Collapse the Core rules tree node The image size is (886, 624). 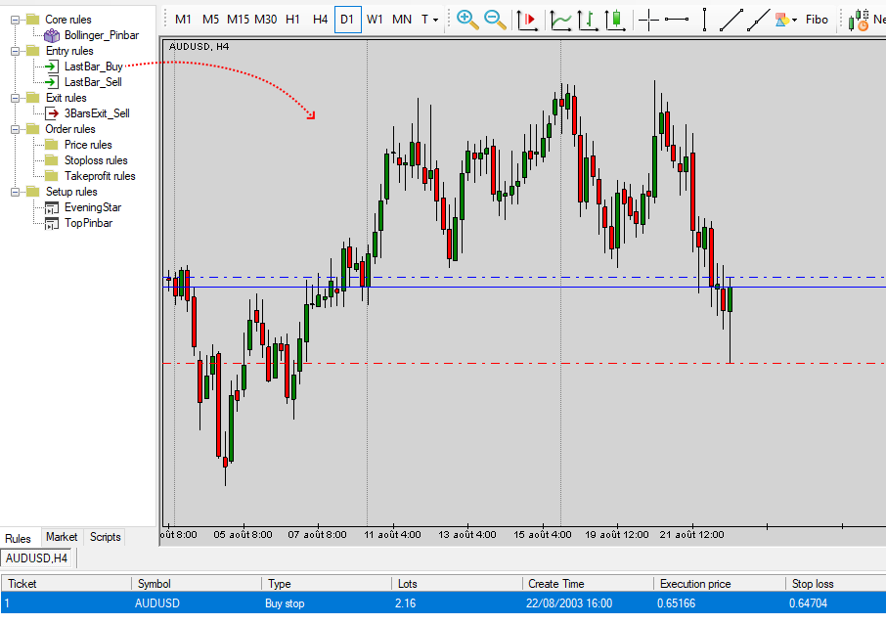(x=16, y=20)
